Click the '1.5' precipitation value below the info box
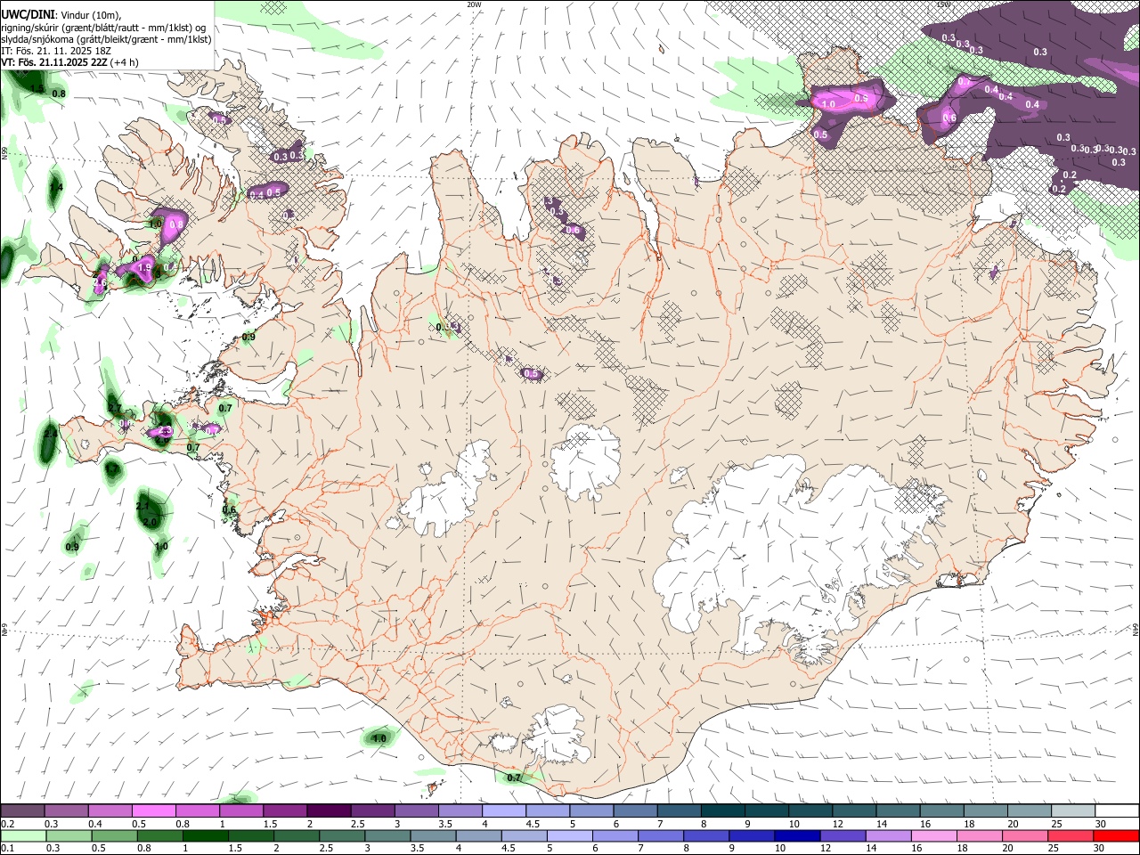Screen dimensions: 1140x855 click(37, 88)
